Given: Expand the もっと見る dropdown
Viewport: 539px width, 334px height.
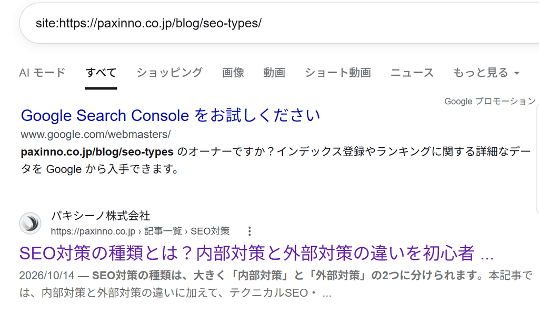Looking at the screenshot, I should point(486,73).
